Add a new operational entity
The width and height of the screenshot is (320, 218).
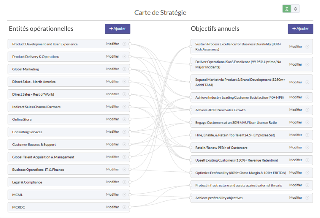[x=118, y=29]
